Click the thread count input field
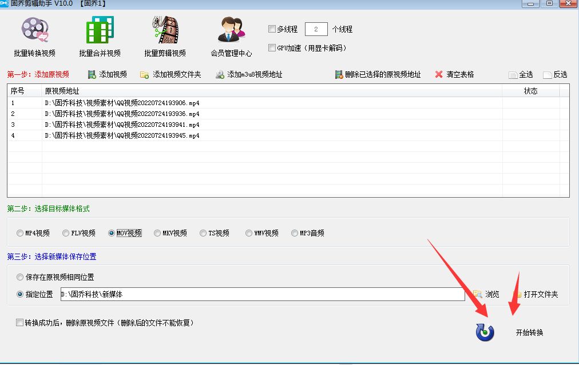Image resolution: width=579 pixels, height=365 pixels. [x=316, y=29]
